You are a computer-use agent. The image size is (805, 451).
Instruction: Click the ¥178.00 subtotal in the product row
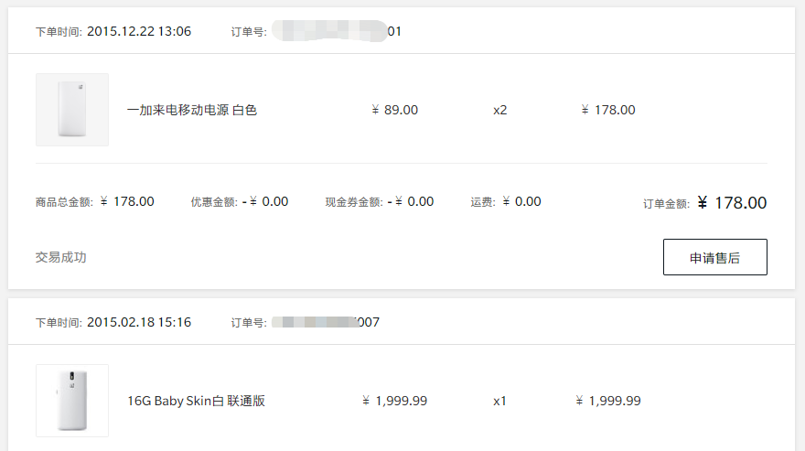[608, 110]
